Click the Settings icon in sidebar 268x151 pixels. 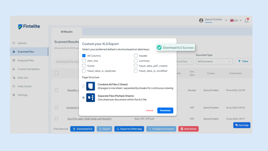click(x=14, y=95)
